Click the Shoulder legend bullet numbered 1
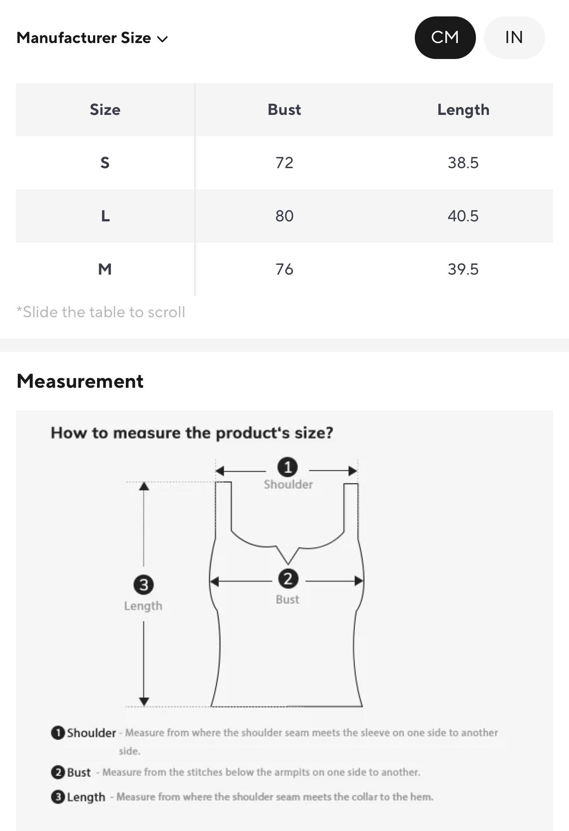 58,733
